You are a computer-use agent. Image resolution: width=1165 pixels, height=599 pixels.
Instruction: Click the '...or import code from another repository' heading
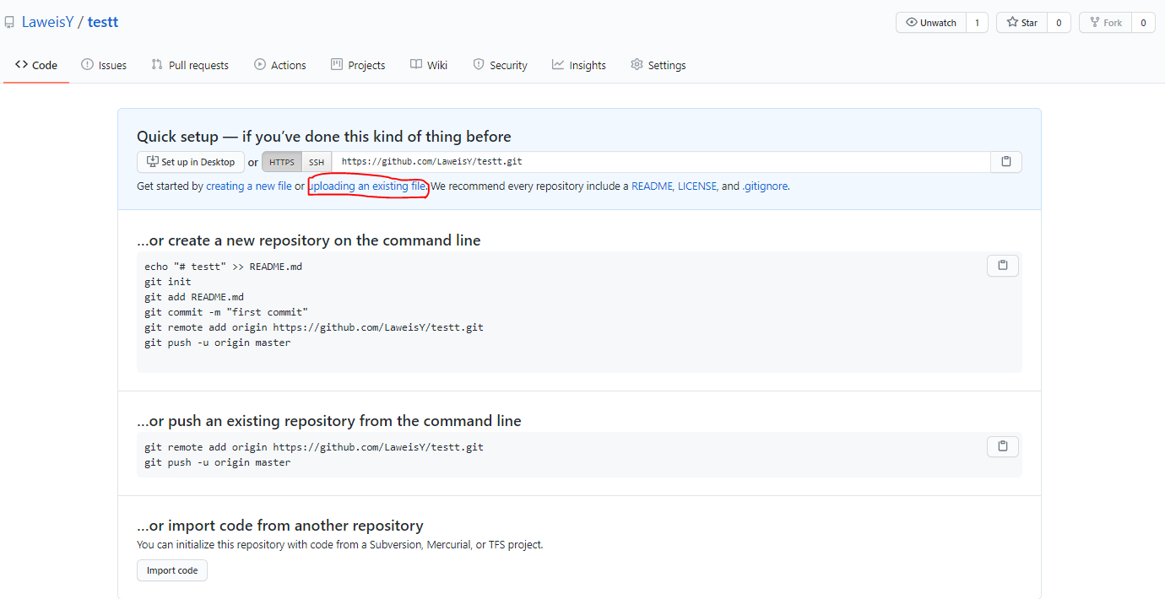click(x=280, y=526)
